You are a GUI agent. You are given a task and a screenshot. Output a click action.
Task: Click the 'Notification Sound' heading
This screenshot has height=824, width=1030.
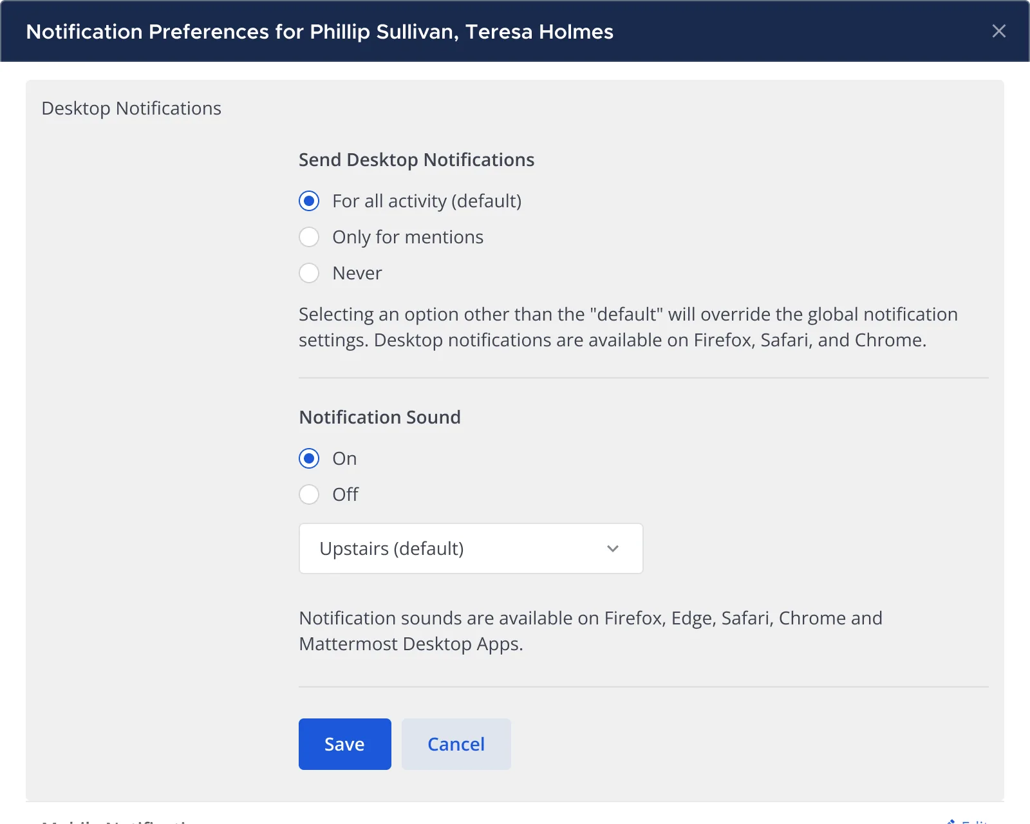click(x=380, y=417)
